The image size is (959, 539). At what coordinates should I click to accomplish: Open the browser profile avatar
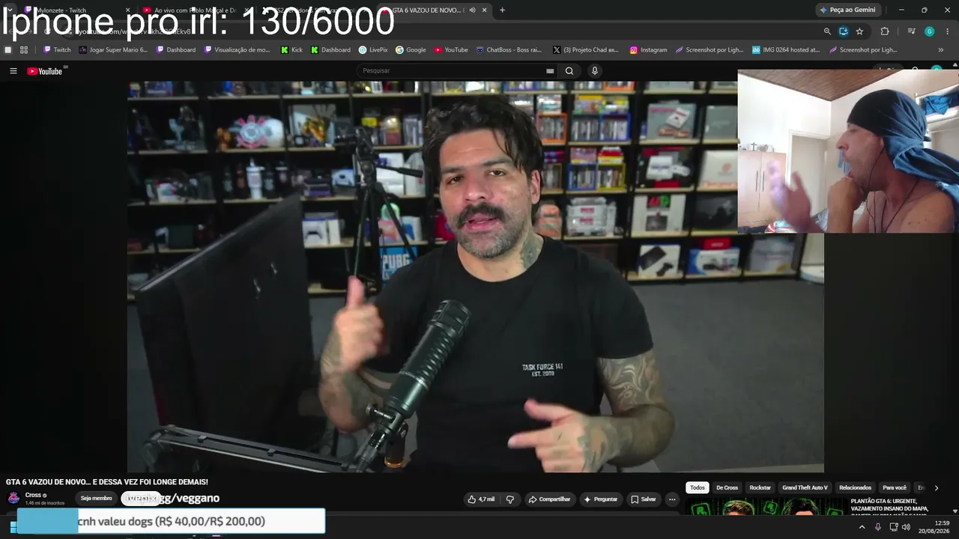click(929, 31)
